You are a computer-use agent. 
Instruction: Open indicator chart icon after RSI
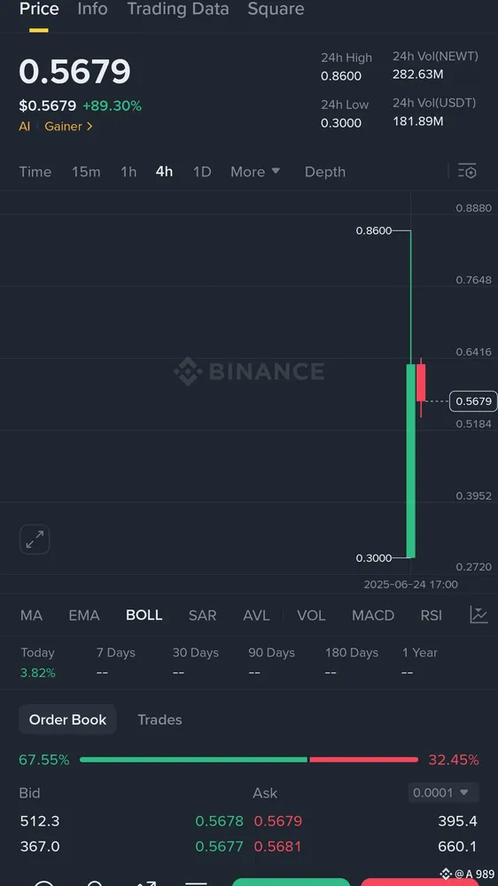(x=479, y=615)
